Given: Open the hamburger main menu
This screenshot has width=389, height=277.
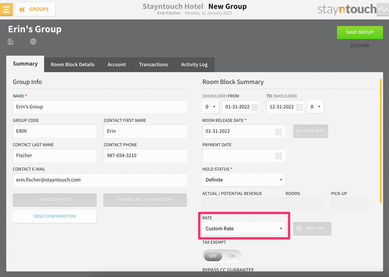Looking at the screenshot, I should 6,9.
